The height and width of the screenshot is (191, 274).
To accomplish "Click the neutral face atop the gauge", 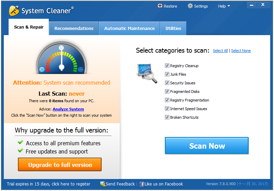I will coord(61,47).
